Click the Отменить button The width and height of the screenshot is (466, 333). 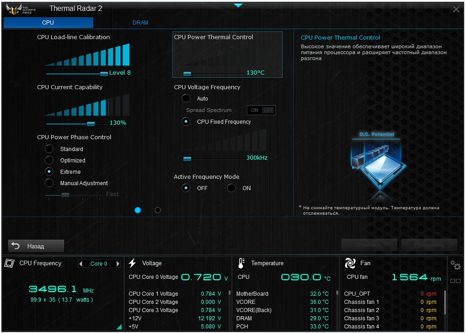click(369, 245)
